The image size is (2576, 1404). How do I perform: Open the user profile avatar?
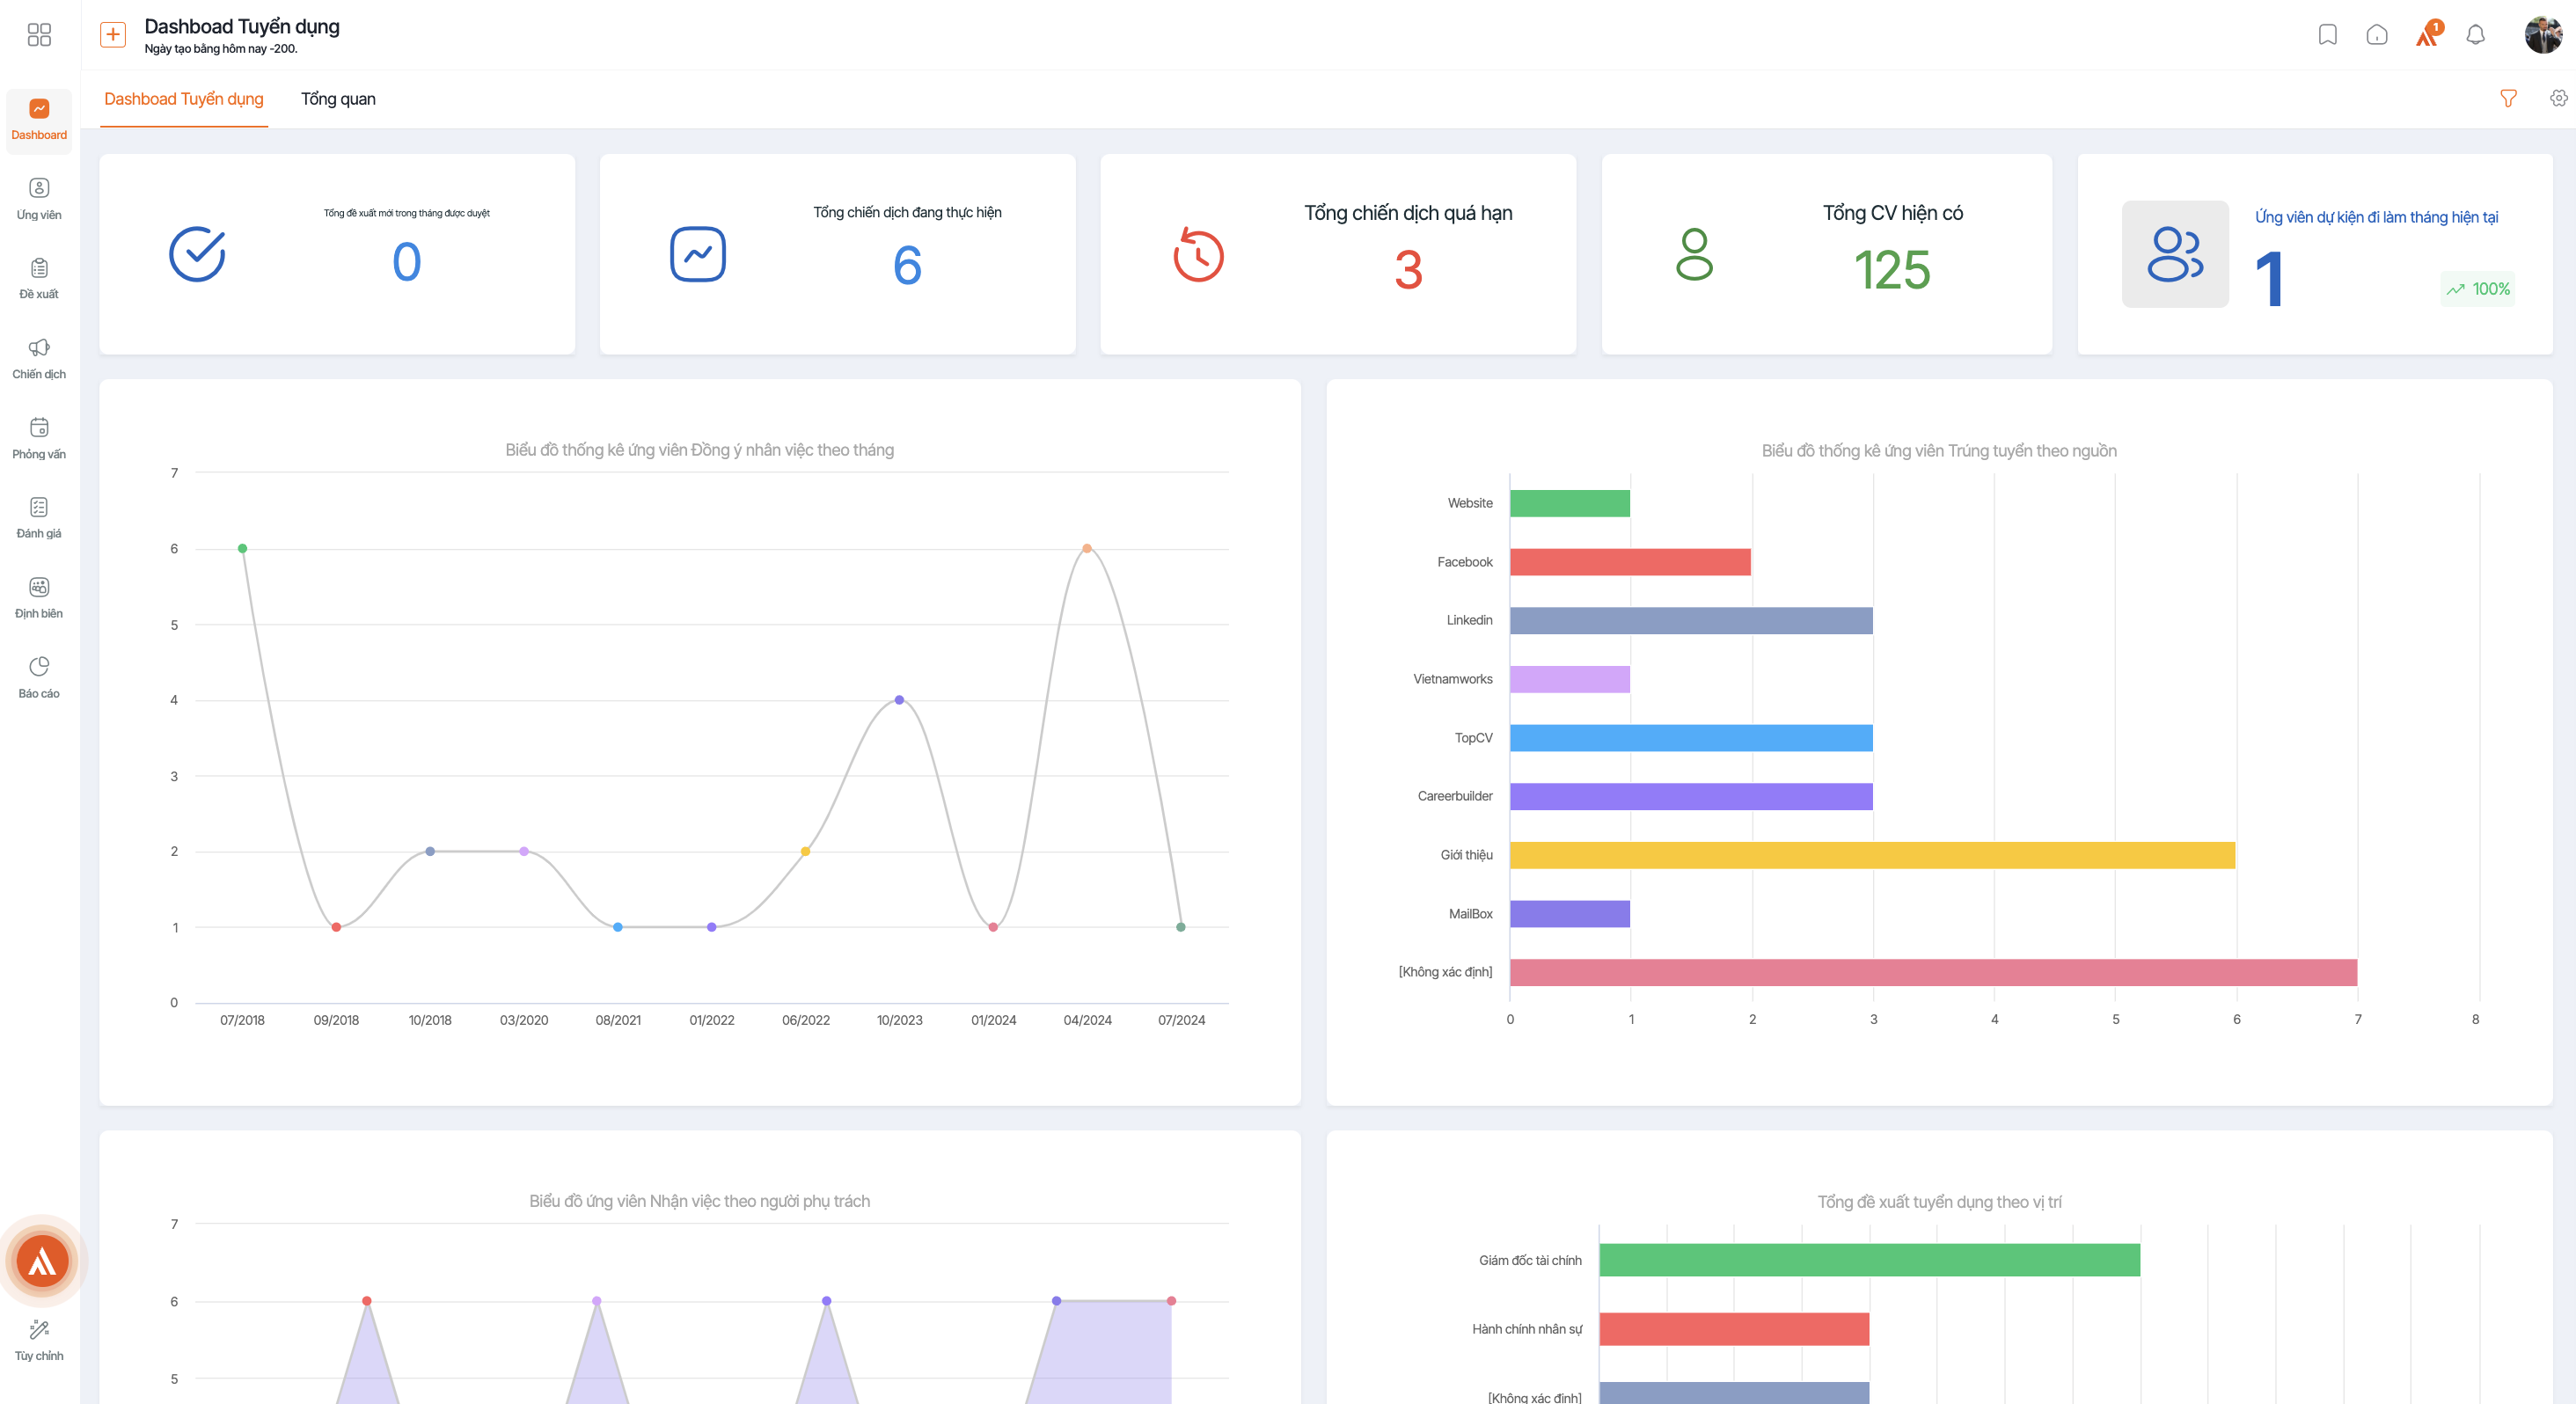(2543, 35)
